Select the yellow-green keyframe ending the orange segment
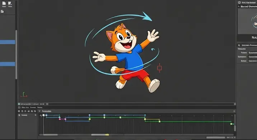Screen dimensions: 257x140 [159, 121]
